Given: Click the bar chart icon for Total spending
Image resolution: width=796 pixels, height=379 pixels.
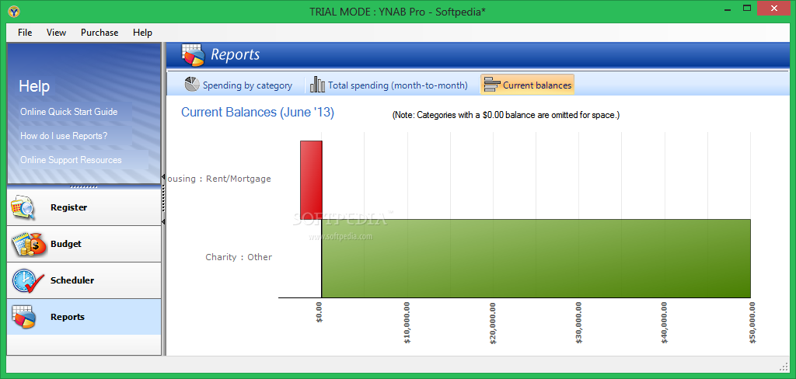Looking at the screenshot, I should pyautogui.click(x=317, y=85).
